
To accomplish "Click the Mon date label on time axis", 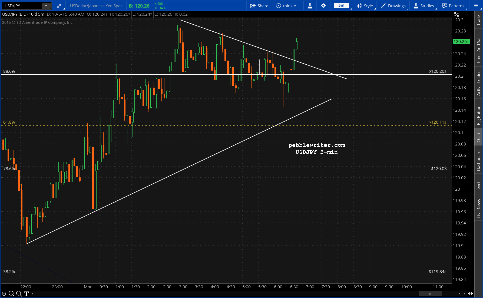I will tap(88, 287).
